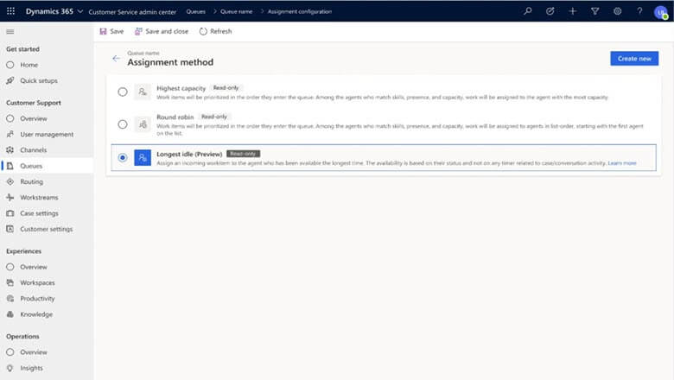Image resolution: width=674 pixels, height=380 pixels.
Task: Click Assignment configuration breadcrumb
Action: point(300,11)
